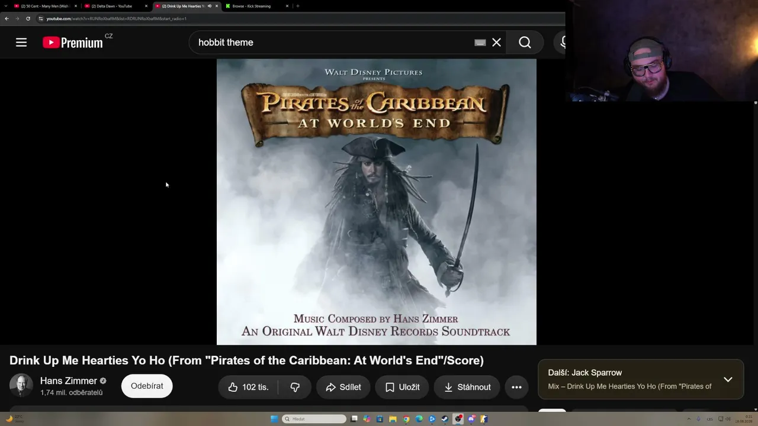Switch to 'Browse - Kick Streaming' tab
758x426 pixels.
point(255,6)
